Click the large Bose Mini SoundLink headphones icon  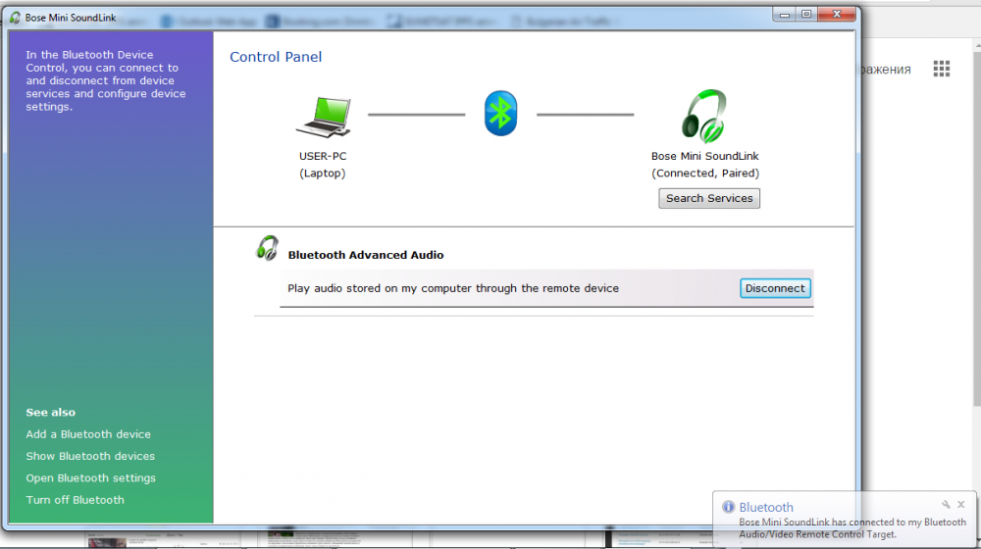point(704,117)
